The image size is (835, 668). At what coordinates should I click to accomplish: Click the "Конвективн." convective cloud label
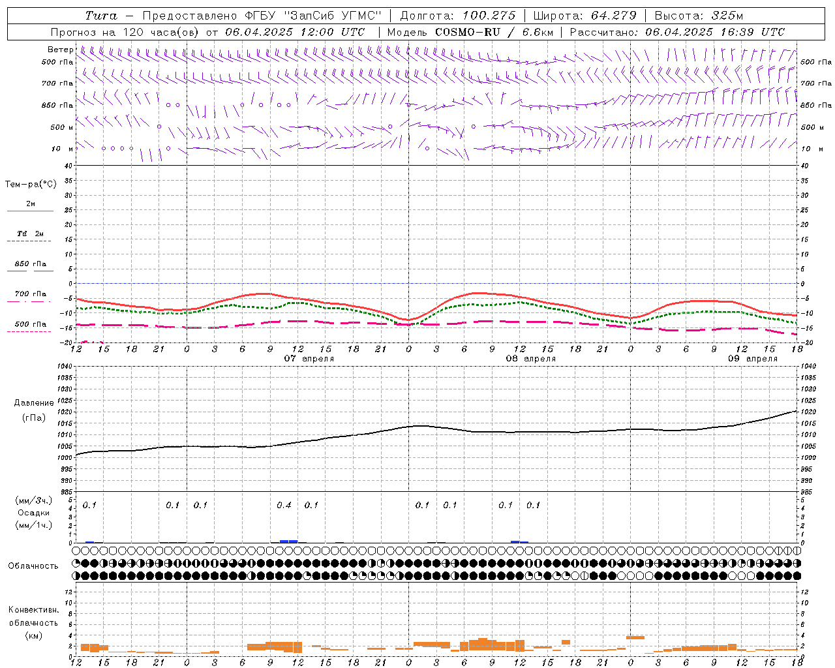(x=33, y=610)
